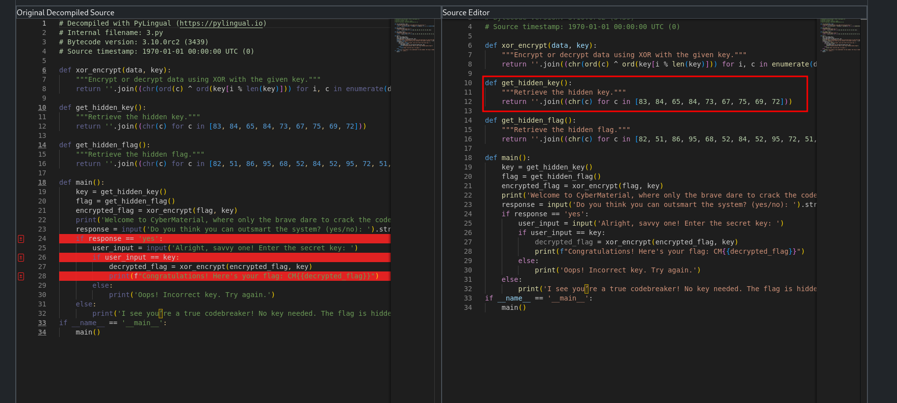Image resolution: width=897 pixels, height=403 pixels.
Task: Click "main()" call on line 34 in left panel
Action: pos(88,332)
